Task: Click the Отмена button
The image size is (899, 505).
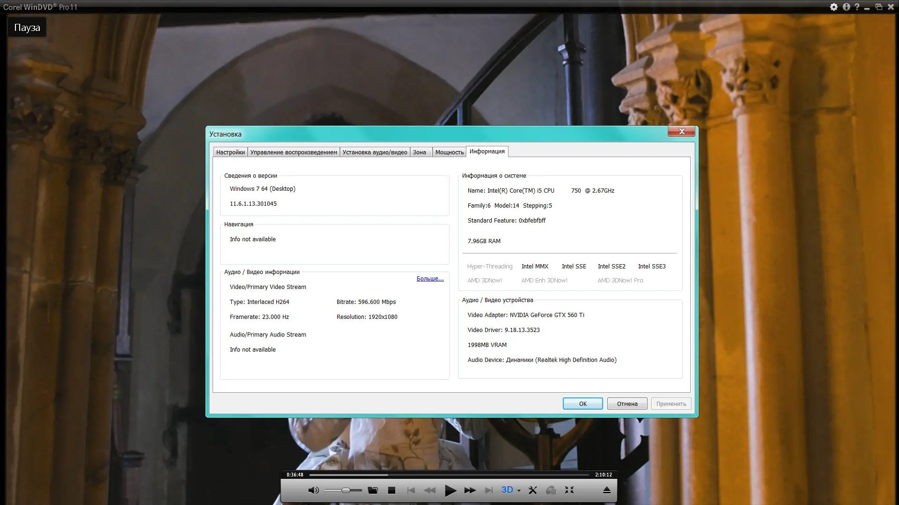Action: tap(627, 404)
